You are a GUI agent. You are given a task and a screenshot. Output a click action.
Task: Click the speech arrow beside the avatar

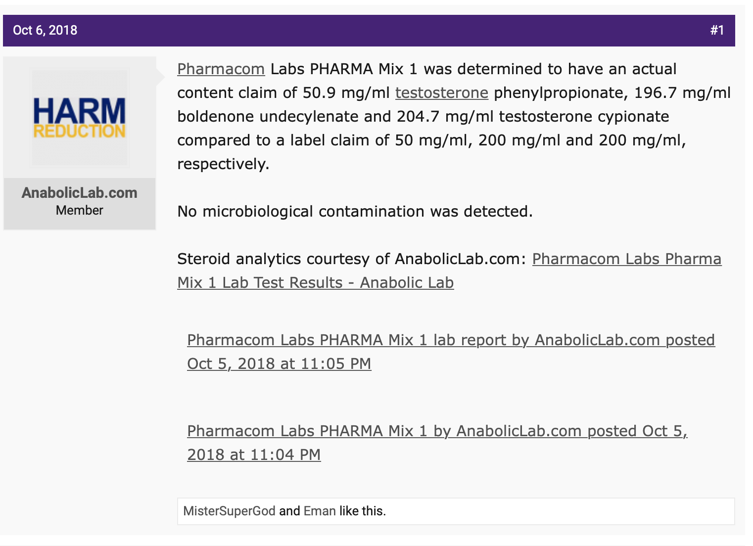point(160,77)
